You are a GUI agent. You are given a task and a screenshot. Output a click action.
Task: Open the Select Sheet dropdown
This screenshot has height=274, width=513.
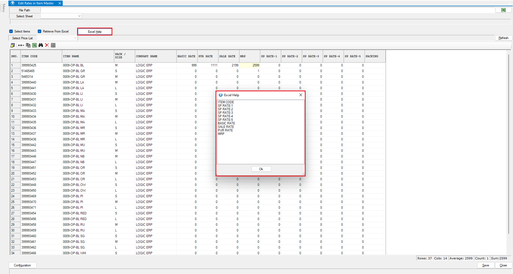pyautogui.click(x=79, y=16)
